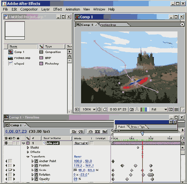187x184 pixels.
Task: Open the Effect menu
Action: click(58, 9)
